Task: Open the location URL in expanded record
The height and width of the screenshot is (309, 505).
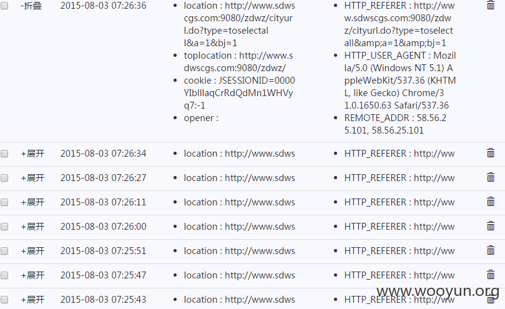Action: (x=240, y=24)
